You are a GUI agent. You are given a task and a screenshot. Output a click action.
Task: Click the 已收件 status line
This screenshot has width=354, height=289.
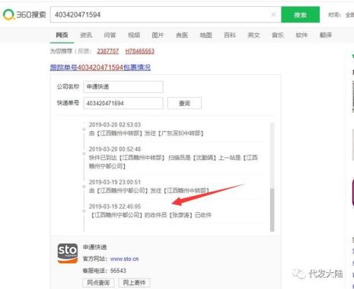coord(151,215)
